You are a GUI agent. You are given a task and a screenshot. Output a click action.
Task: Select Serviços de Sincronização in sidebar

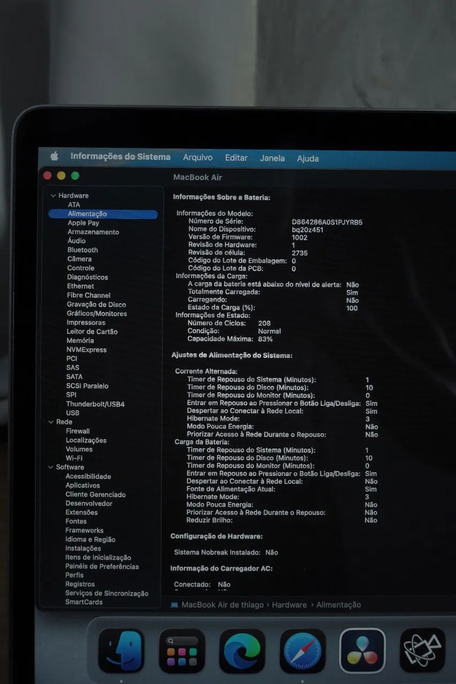pos(107,593)
